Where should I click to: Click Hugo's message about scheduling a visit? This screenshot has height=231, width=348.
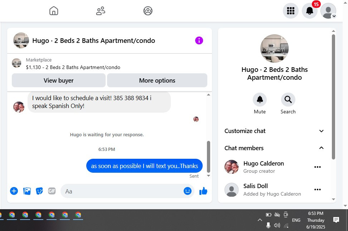pyautogui.click(x=99, y=102)
